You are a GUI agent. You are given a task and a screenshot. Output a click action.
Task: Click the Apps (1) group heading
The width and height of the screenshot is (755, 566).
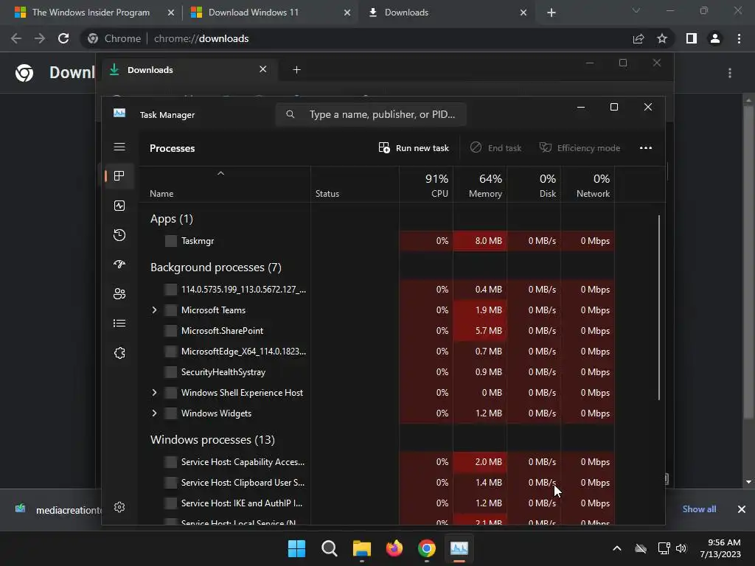pyautogui.click(x=171, y=219)
